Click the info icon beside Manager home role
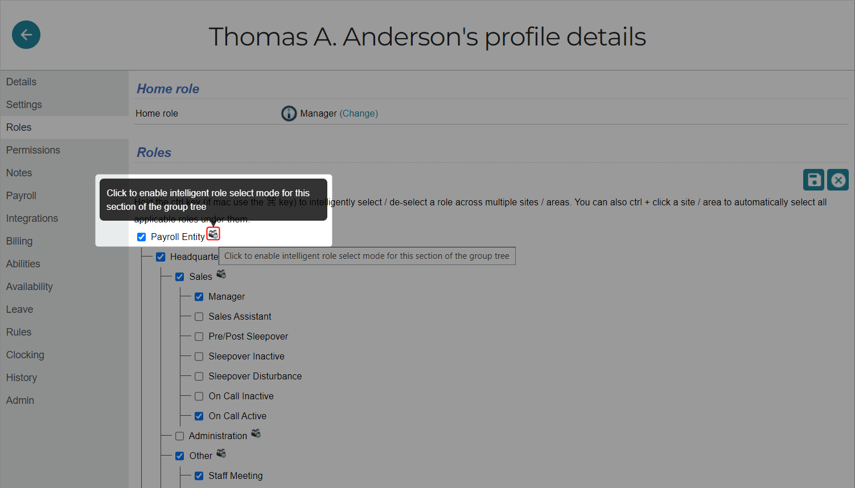This screenshot has height=488, width=855. click(x=289, y=113)
